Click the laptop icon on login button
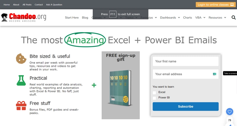 (232, 4)
